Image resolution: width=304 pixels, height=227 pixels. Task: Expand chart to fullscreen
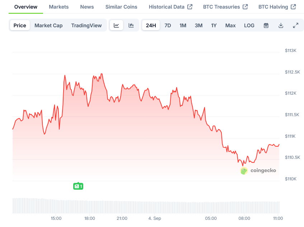tap(295, 25)
